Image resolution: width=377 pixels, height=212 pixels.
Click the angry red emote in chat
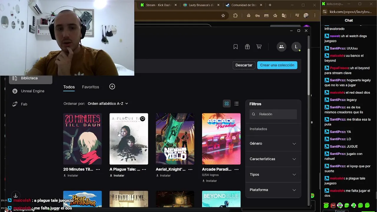tap(333, 205)
